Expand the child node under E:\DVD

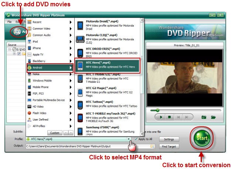tap(14, 54)
